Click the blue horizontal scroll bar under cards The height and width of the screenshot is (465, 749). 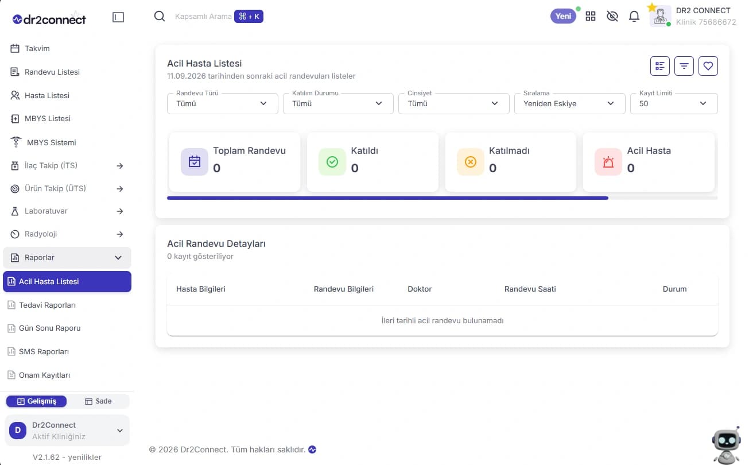(387, 198)
